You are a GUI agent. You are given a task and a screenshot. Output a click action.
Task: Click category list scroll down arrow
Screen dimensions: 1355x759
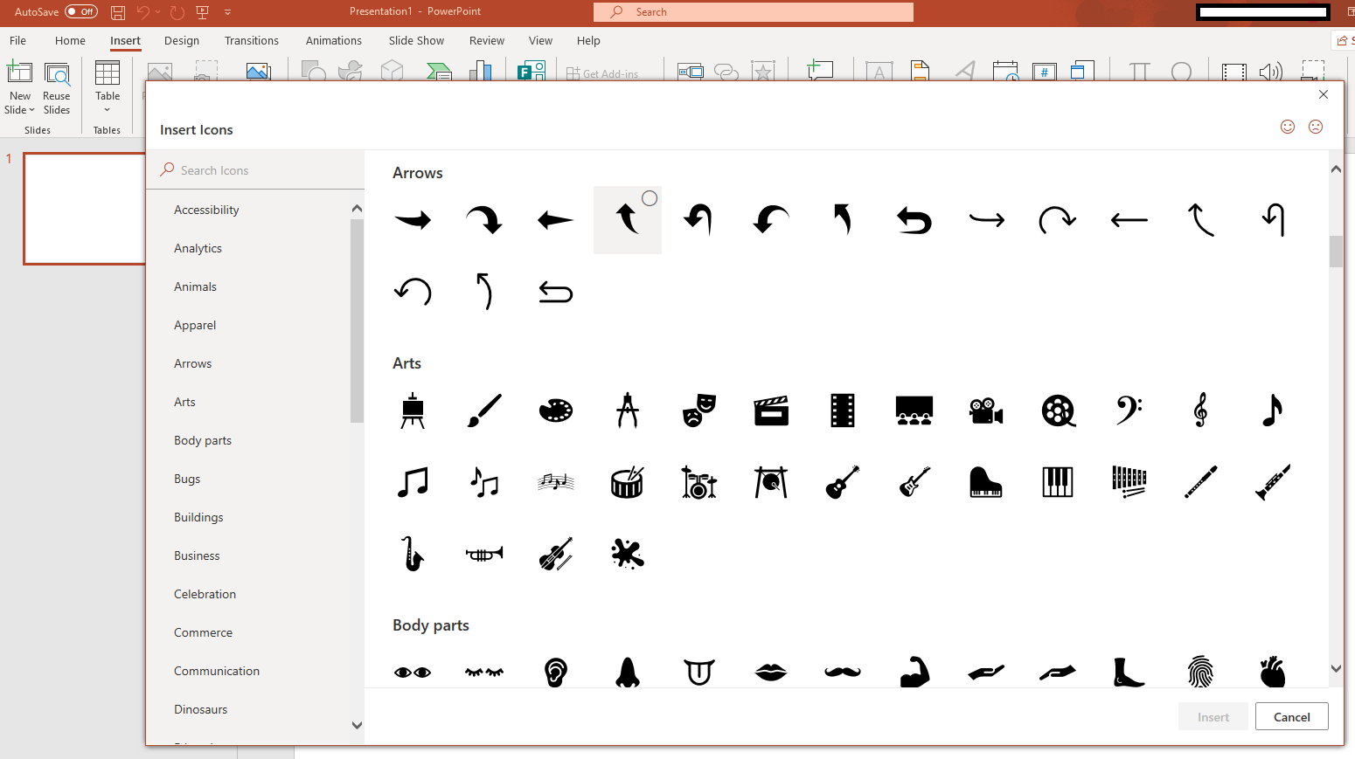pos(357,725)
